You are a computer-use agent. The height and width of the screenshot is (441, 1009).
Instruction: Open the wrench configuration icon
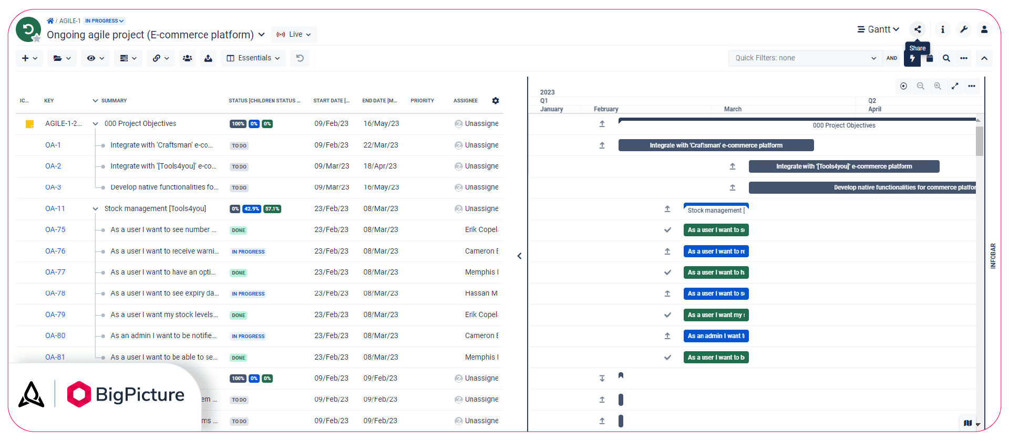tap(964, 29)
